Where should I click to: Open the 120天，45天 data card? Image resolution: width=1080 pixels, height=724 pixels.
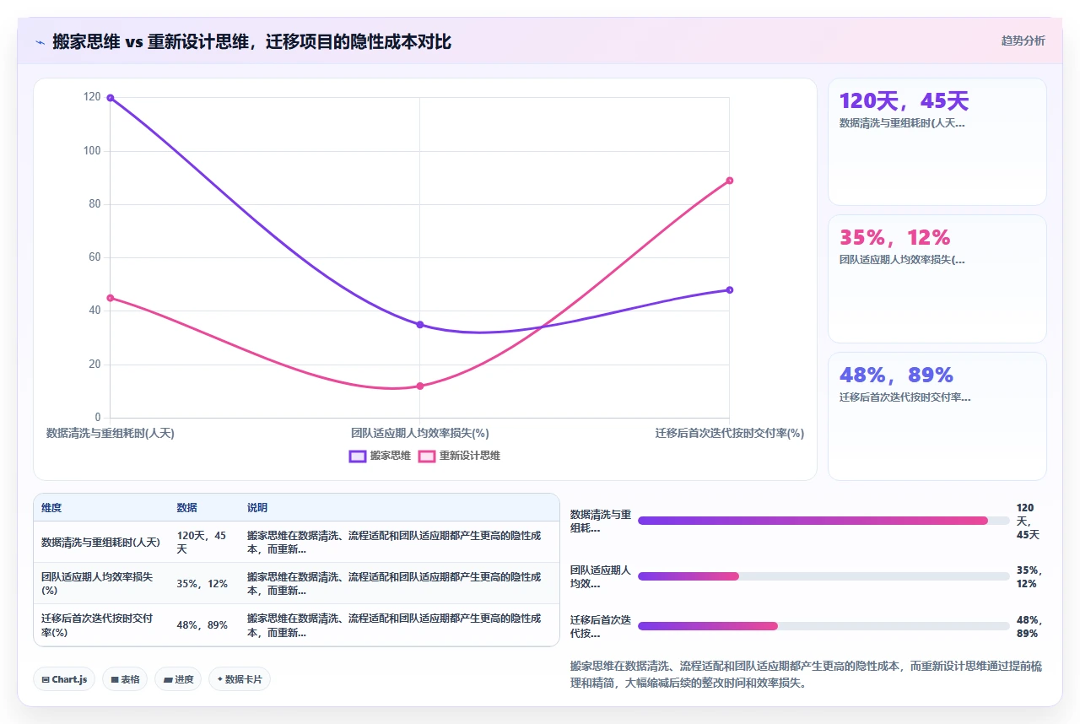[937, 142]
